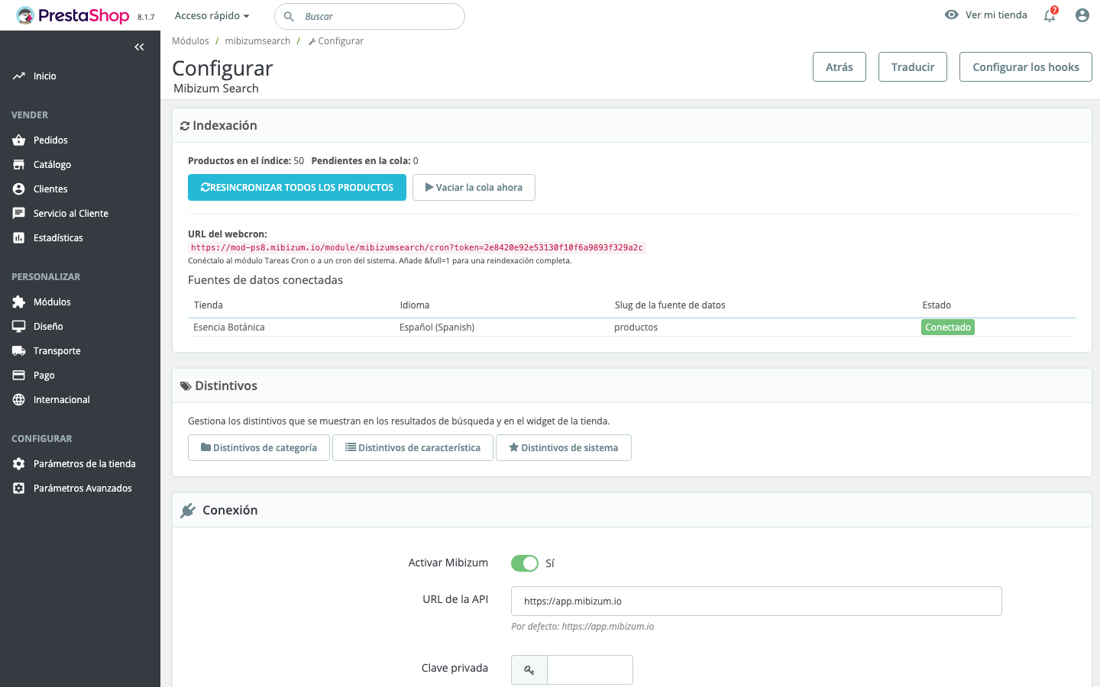Click the Servicio al Cliente chat icon
This screenshot has height=687, width=1100.
tap(19, 214)
